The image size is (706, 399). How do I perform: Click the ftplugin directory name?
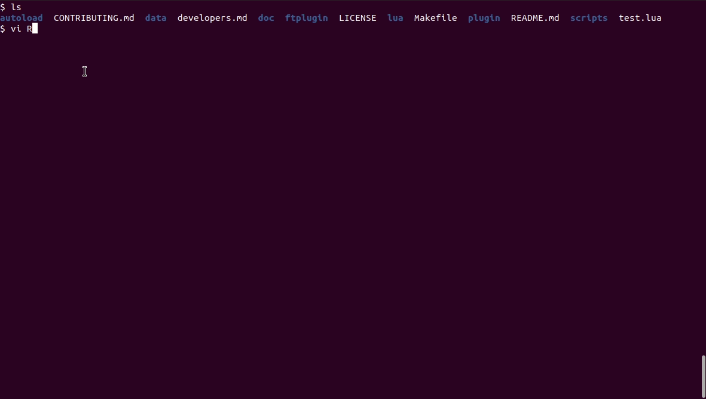(x=306, y=18)
